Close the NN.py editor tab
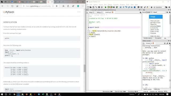The width and height of the screenshot is (171, 96). pyautogui.click(x=94, y=13)
